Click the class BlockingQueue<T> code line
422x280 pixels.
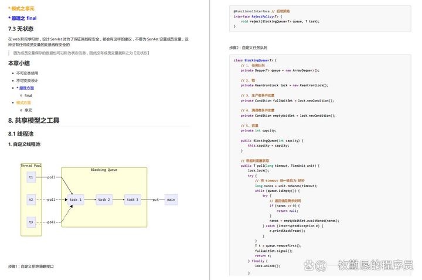255,60
